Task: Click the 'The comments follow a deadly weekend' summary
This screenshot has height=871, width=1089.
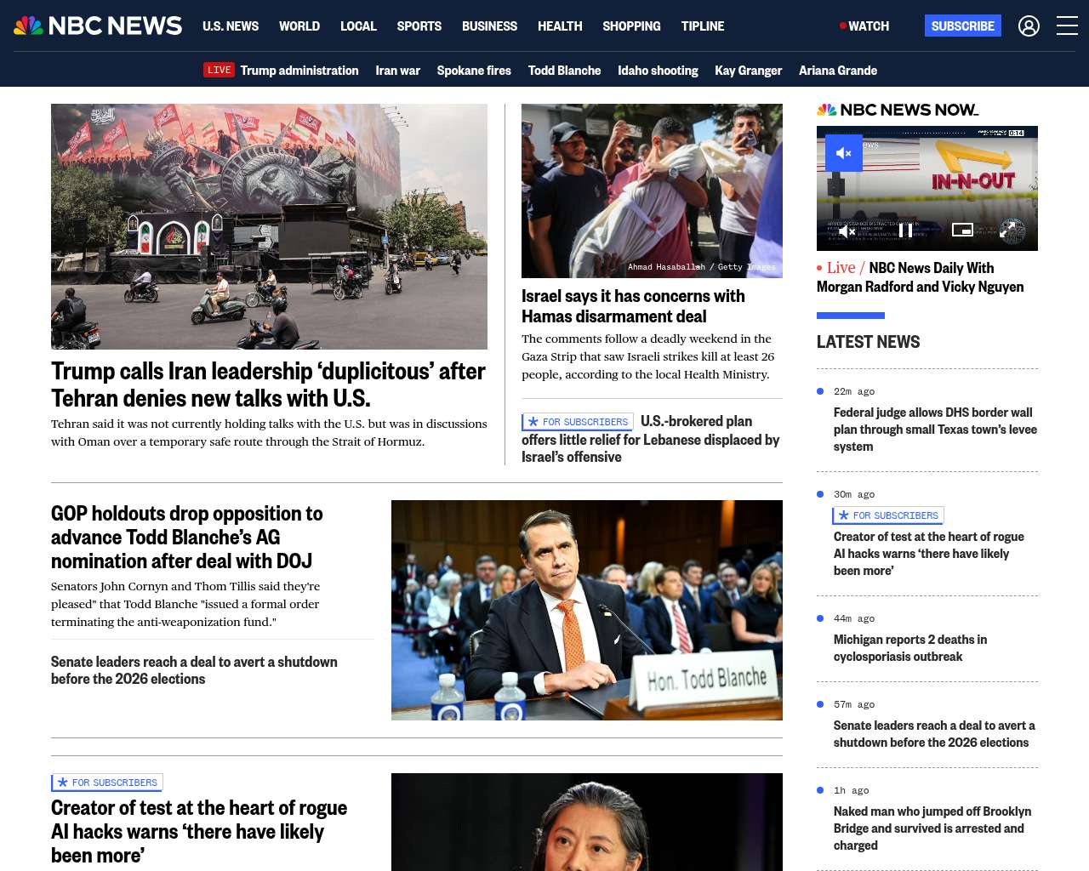Action: tap(648, 356)
